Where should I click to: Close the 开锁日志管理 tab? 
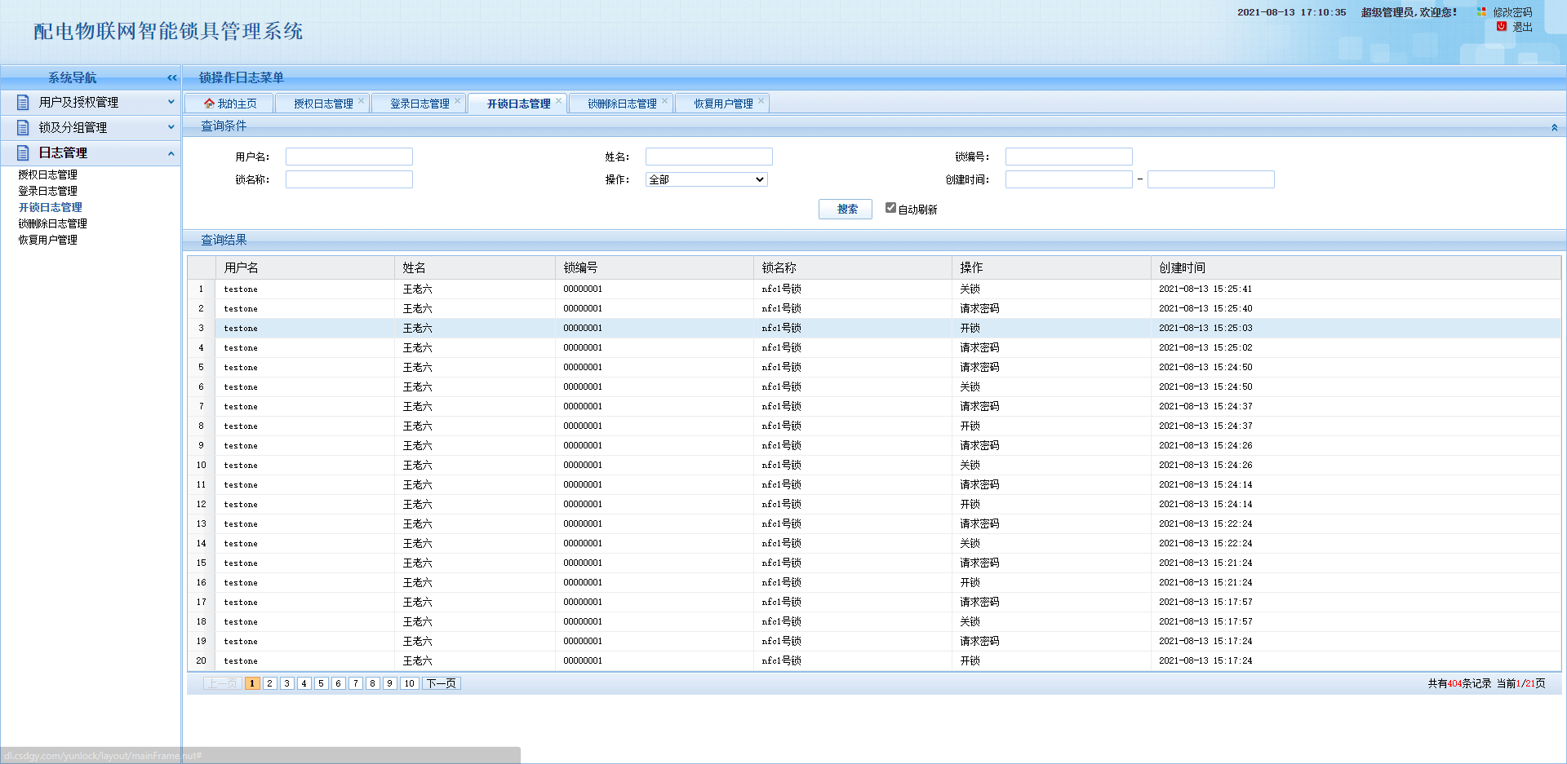[559, 101]
